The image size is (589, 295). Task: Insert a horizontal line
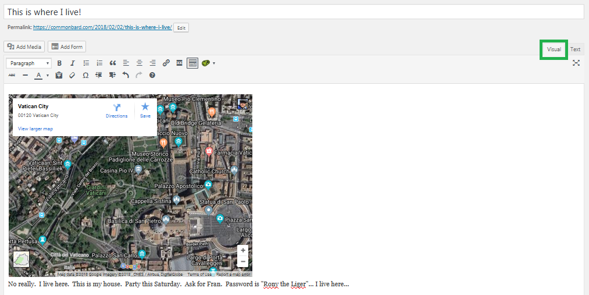[25, 75]
